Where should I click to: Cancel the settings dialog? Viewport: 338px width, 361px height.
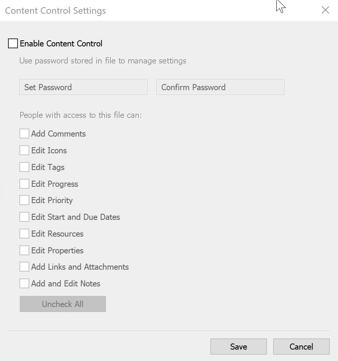[x=301, y=347]
